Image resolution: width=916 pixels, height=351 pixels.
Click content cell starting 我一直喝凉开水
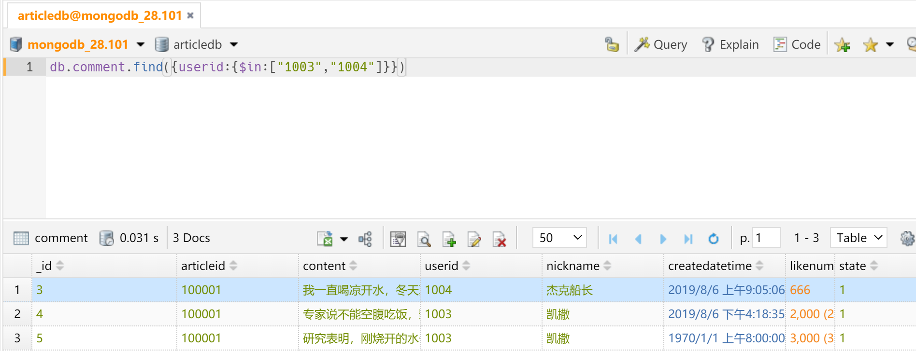click(359, 290)
